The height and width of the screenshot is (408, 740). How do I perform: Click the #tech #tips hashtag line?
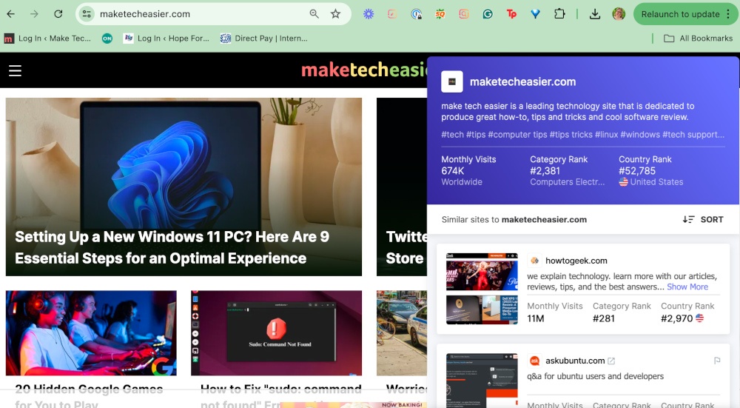point(582,135)
